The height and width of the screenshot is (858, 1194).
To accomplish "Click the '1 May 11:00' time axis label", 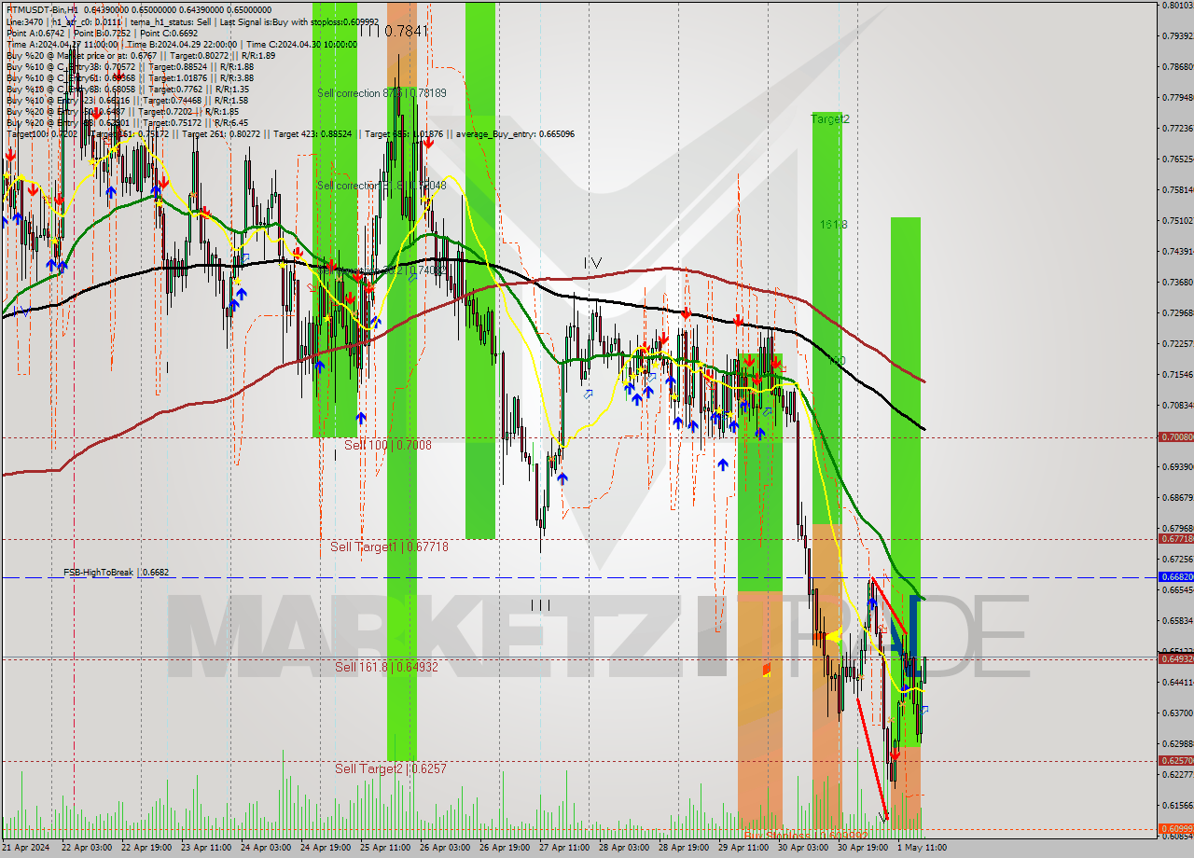I will [x=921, y=849].
